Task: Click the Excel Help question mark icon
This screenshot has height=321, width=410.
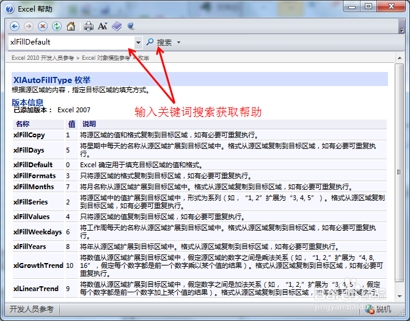Action: tap(10, 9)
